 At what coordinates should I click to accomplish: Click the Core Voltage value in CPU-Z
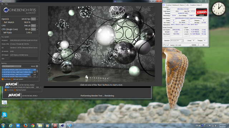click(x=191, y=15)
